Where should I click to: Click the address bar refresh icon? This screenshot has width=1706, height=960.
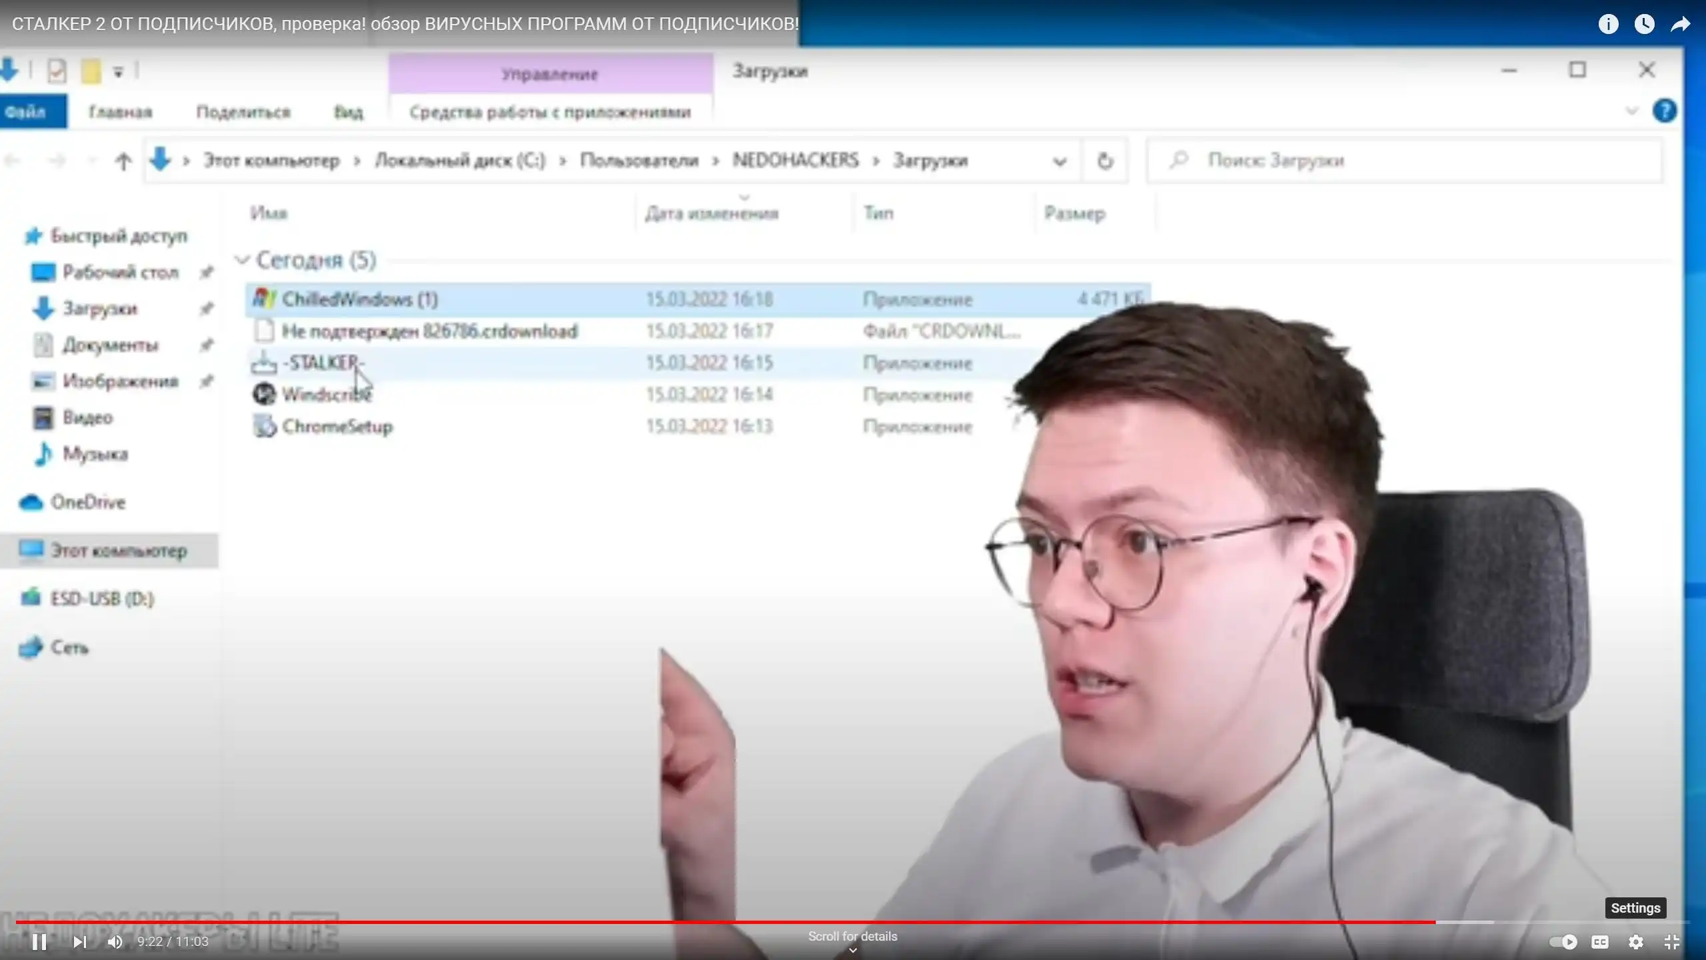[x=1105, y=161]
